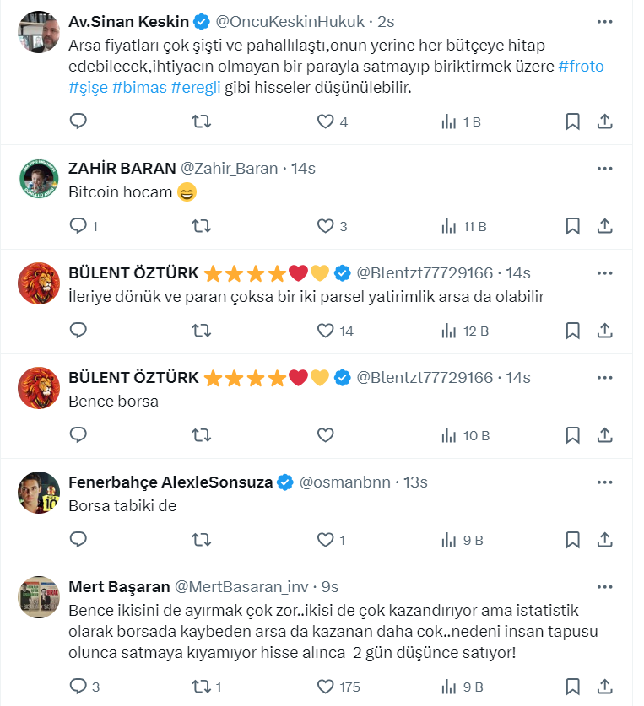644x706 pixels.
Task: Open the #eregli hashtag link
Action: point(195,87)
